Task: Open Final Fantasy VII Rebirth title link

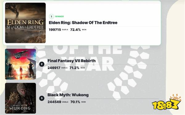Action: 72,61
